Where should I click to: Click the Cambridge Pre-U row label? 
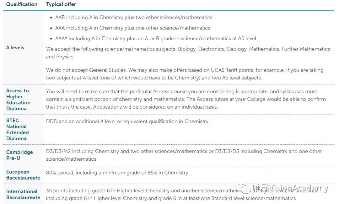(19, 155)
